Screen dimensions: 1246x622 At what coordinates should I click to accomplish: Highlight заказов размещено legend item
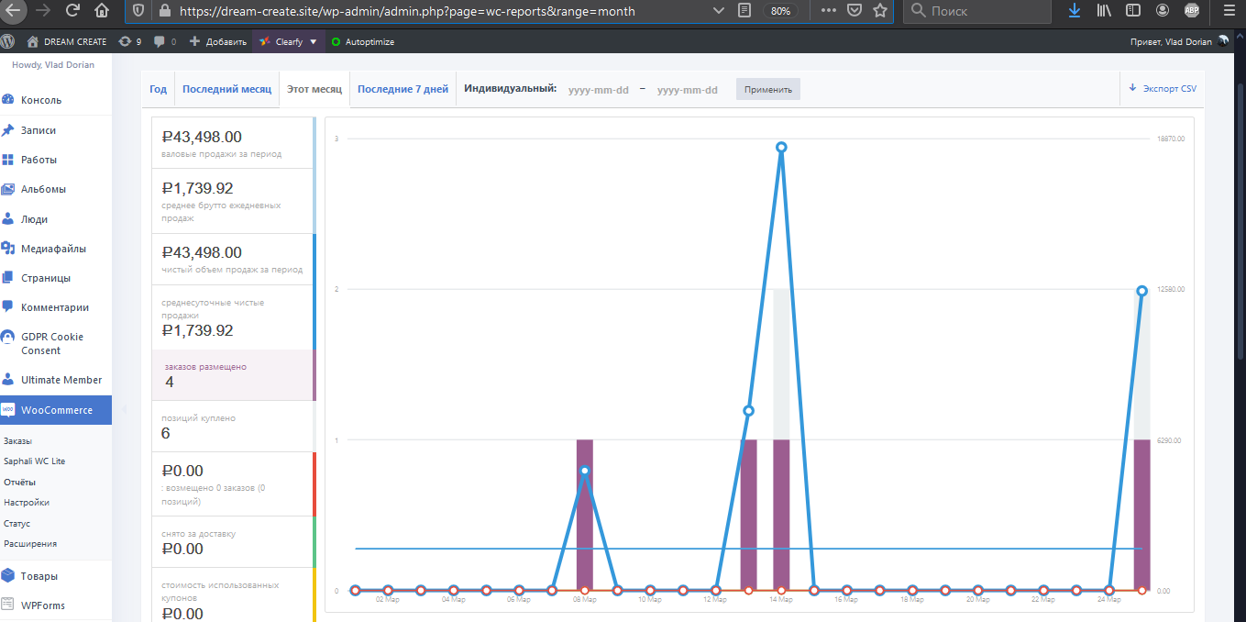[x=234, y=375]
